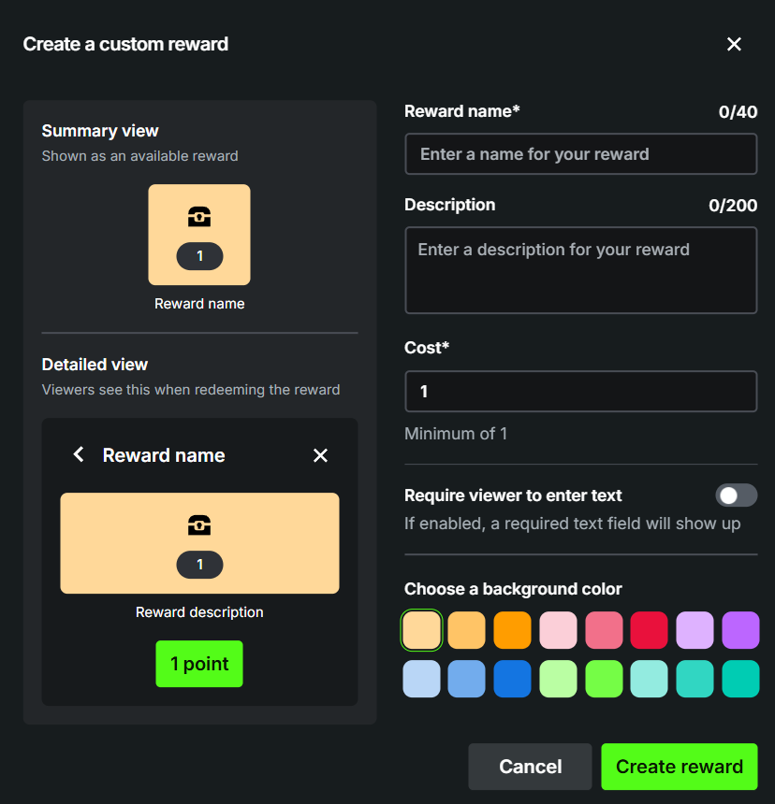Click 'Shown as an available reward' text
This screenshot has width=775, height=804.
point(139,156)
